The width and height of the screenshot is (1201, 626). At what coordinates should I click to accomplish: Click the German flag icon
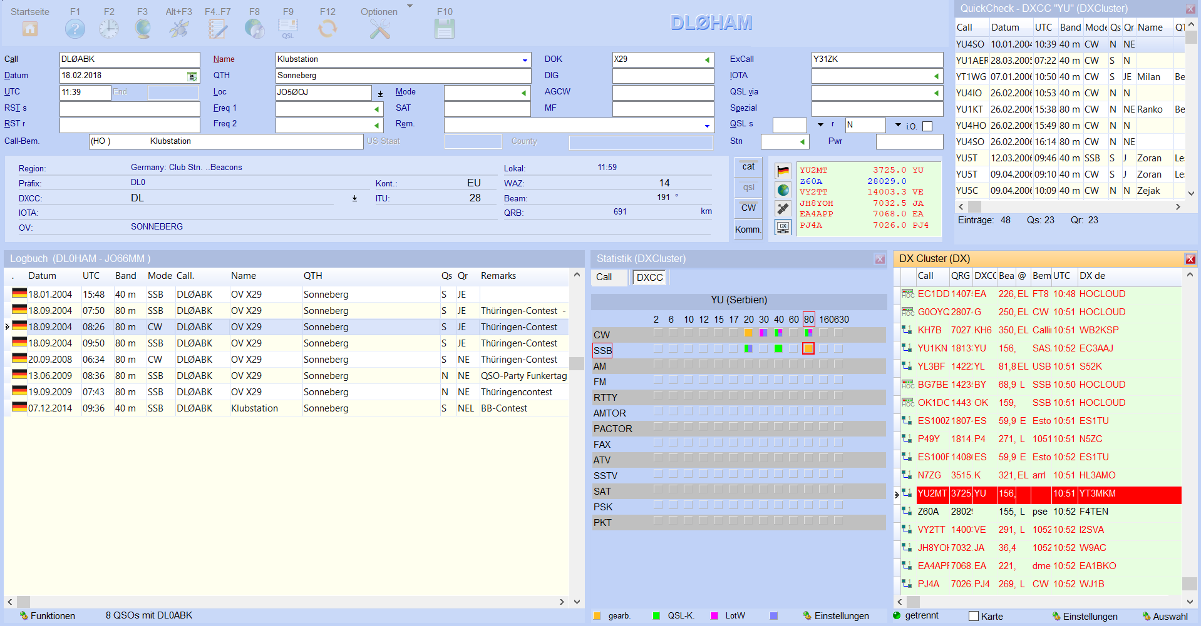[x=783, y=171]
